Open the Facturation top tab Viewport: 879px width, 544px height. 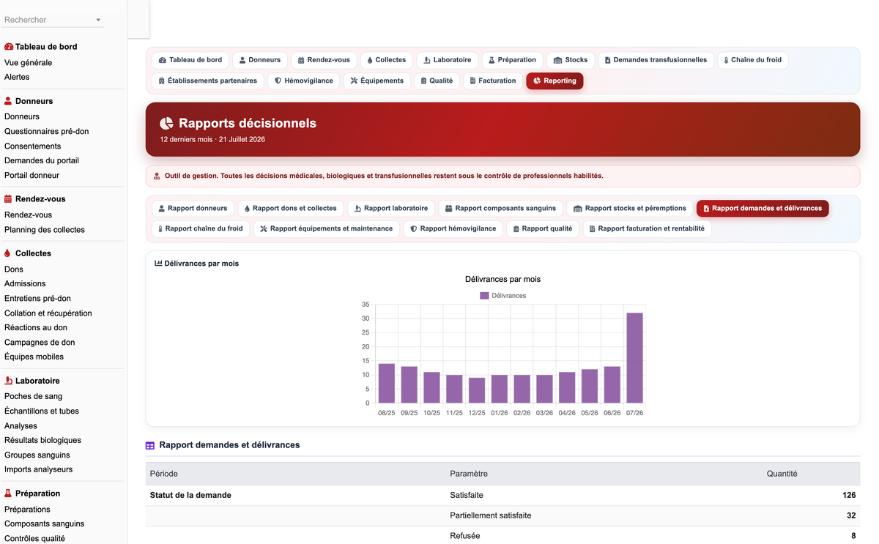point(493,81)
